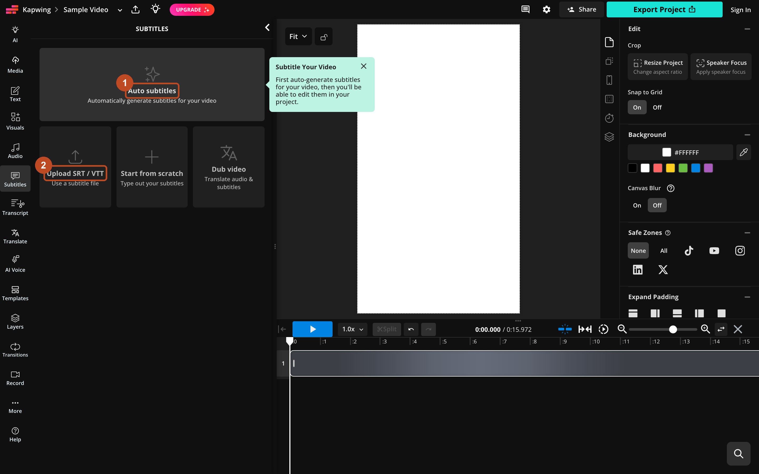
Task: Turn Canvas Blur off
Action: 657,205
